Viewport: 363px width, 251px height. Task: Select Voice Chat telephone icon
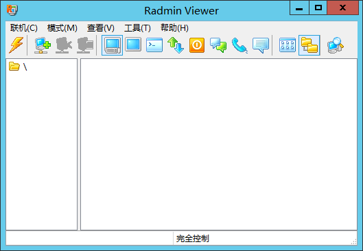(x=239, y=45)
